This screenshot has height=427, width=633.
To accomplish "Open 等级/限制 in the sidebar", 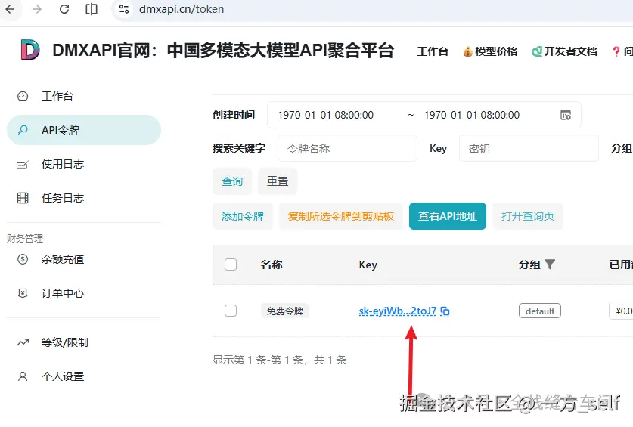I will pyautogui.click(x=64, y=342).
